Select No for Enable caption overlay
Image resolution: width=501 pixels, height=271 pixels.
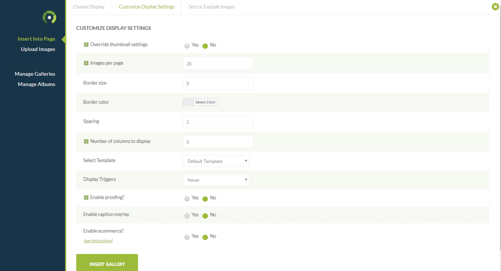click(205, 216)
